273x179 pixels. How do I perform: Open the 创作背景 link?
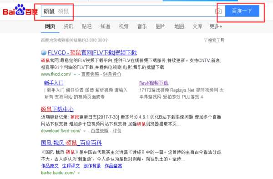coord(92,166)
